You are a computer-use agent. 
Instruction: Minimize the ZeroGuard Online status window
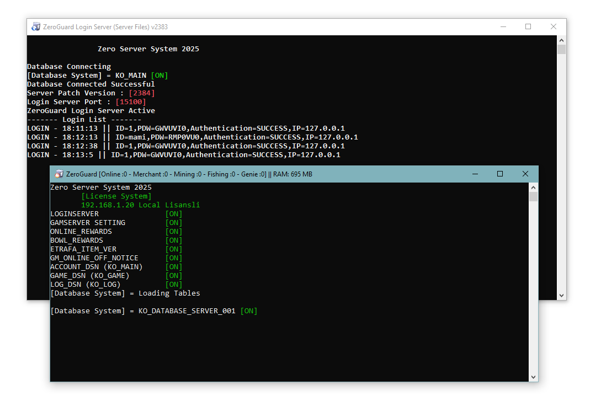click(x=475, y=174)
